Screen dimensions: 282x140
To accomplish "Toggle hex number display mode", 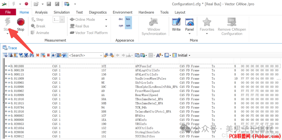I will [x=128, y=19].
